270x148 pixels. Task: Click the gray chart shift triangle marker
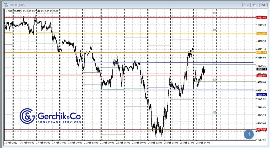tap(205, 10)
